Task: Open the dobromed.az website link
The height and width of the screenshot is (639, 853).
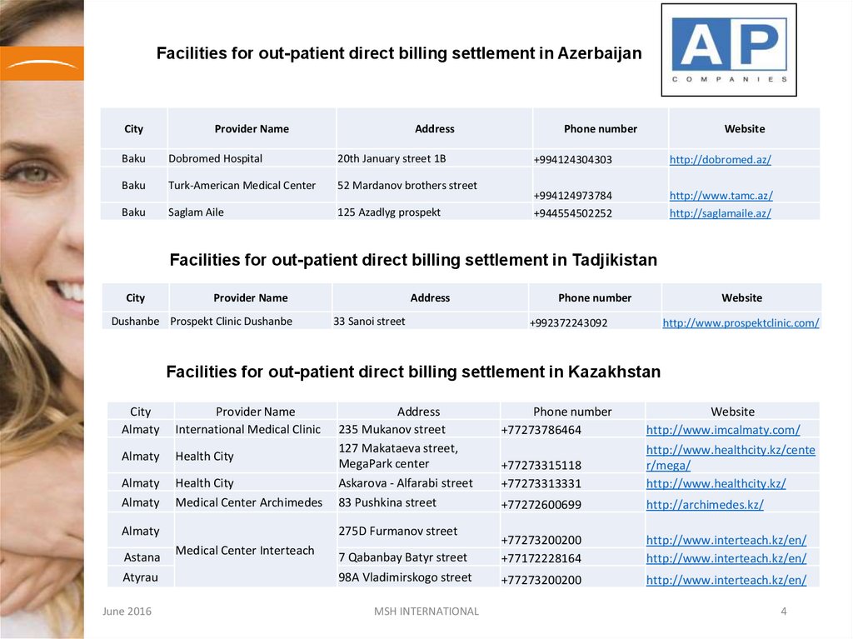Action: tap(721, 160)
